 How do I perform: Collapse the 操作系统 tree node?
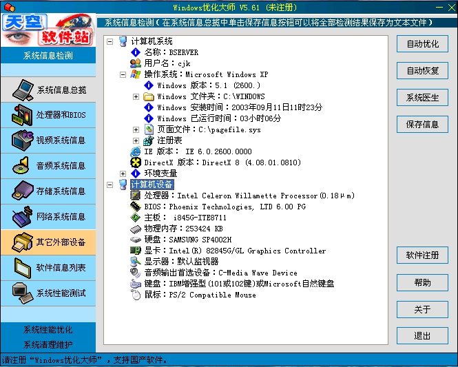coord(123,75)
